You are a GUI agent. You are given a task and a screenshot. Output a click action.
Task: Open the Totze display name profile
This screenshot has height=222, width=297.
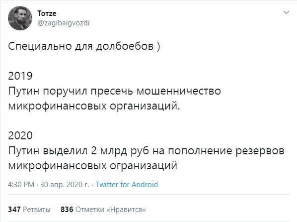47,13
